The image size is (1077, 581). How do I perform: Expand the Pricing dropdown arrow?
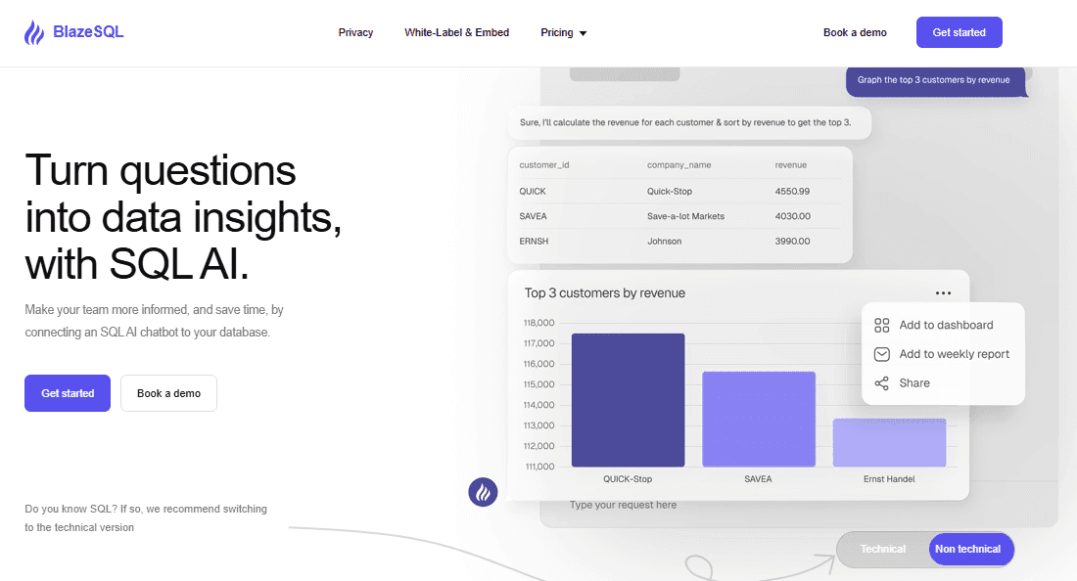[583, 33]
